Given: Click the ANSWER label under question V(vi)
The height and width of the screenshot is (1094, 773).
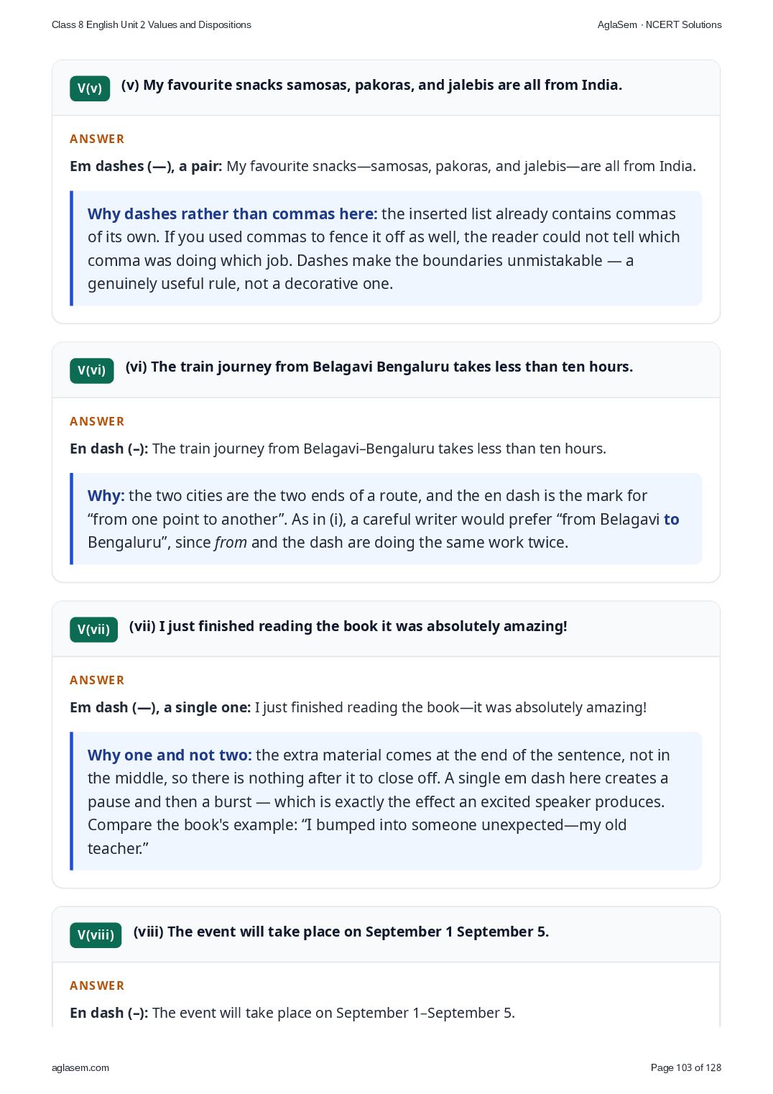Looking at the screenshot, I should point(97,421).
